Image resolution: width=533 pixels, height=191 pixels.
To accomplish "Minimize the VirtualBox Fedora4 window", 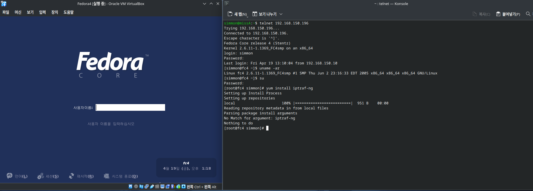I will [x=205, y=4].
